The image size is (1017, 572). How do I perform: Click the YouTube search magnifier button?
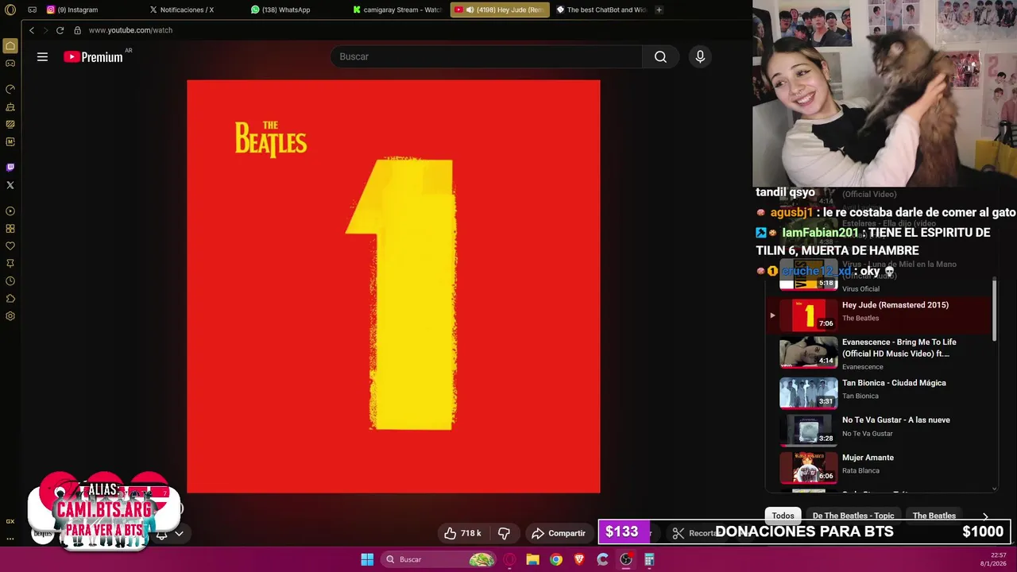tap(660, 56)
